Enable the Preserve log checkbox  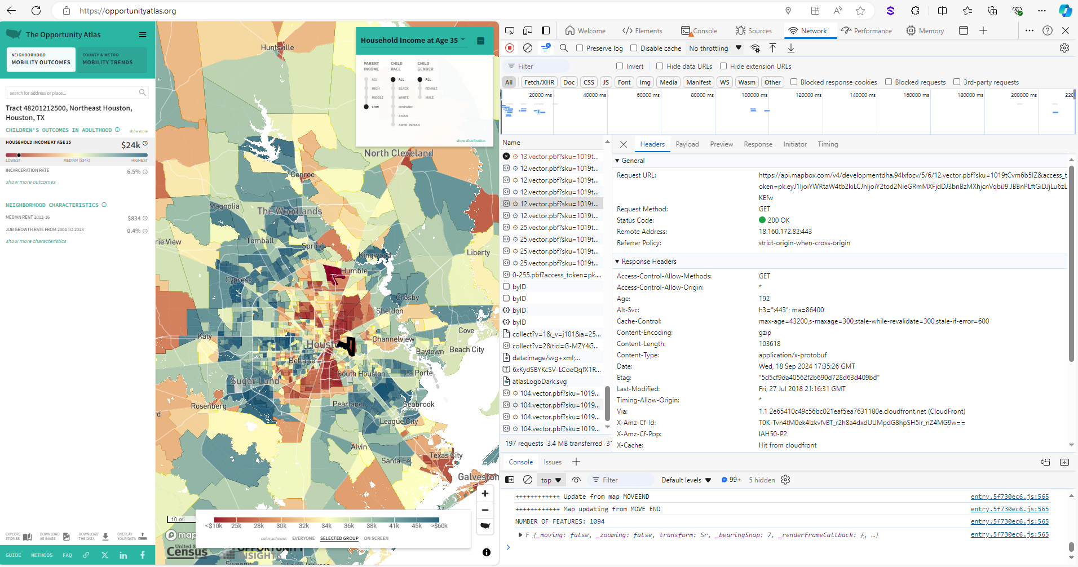point(578,48)
